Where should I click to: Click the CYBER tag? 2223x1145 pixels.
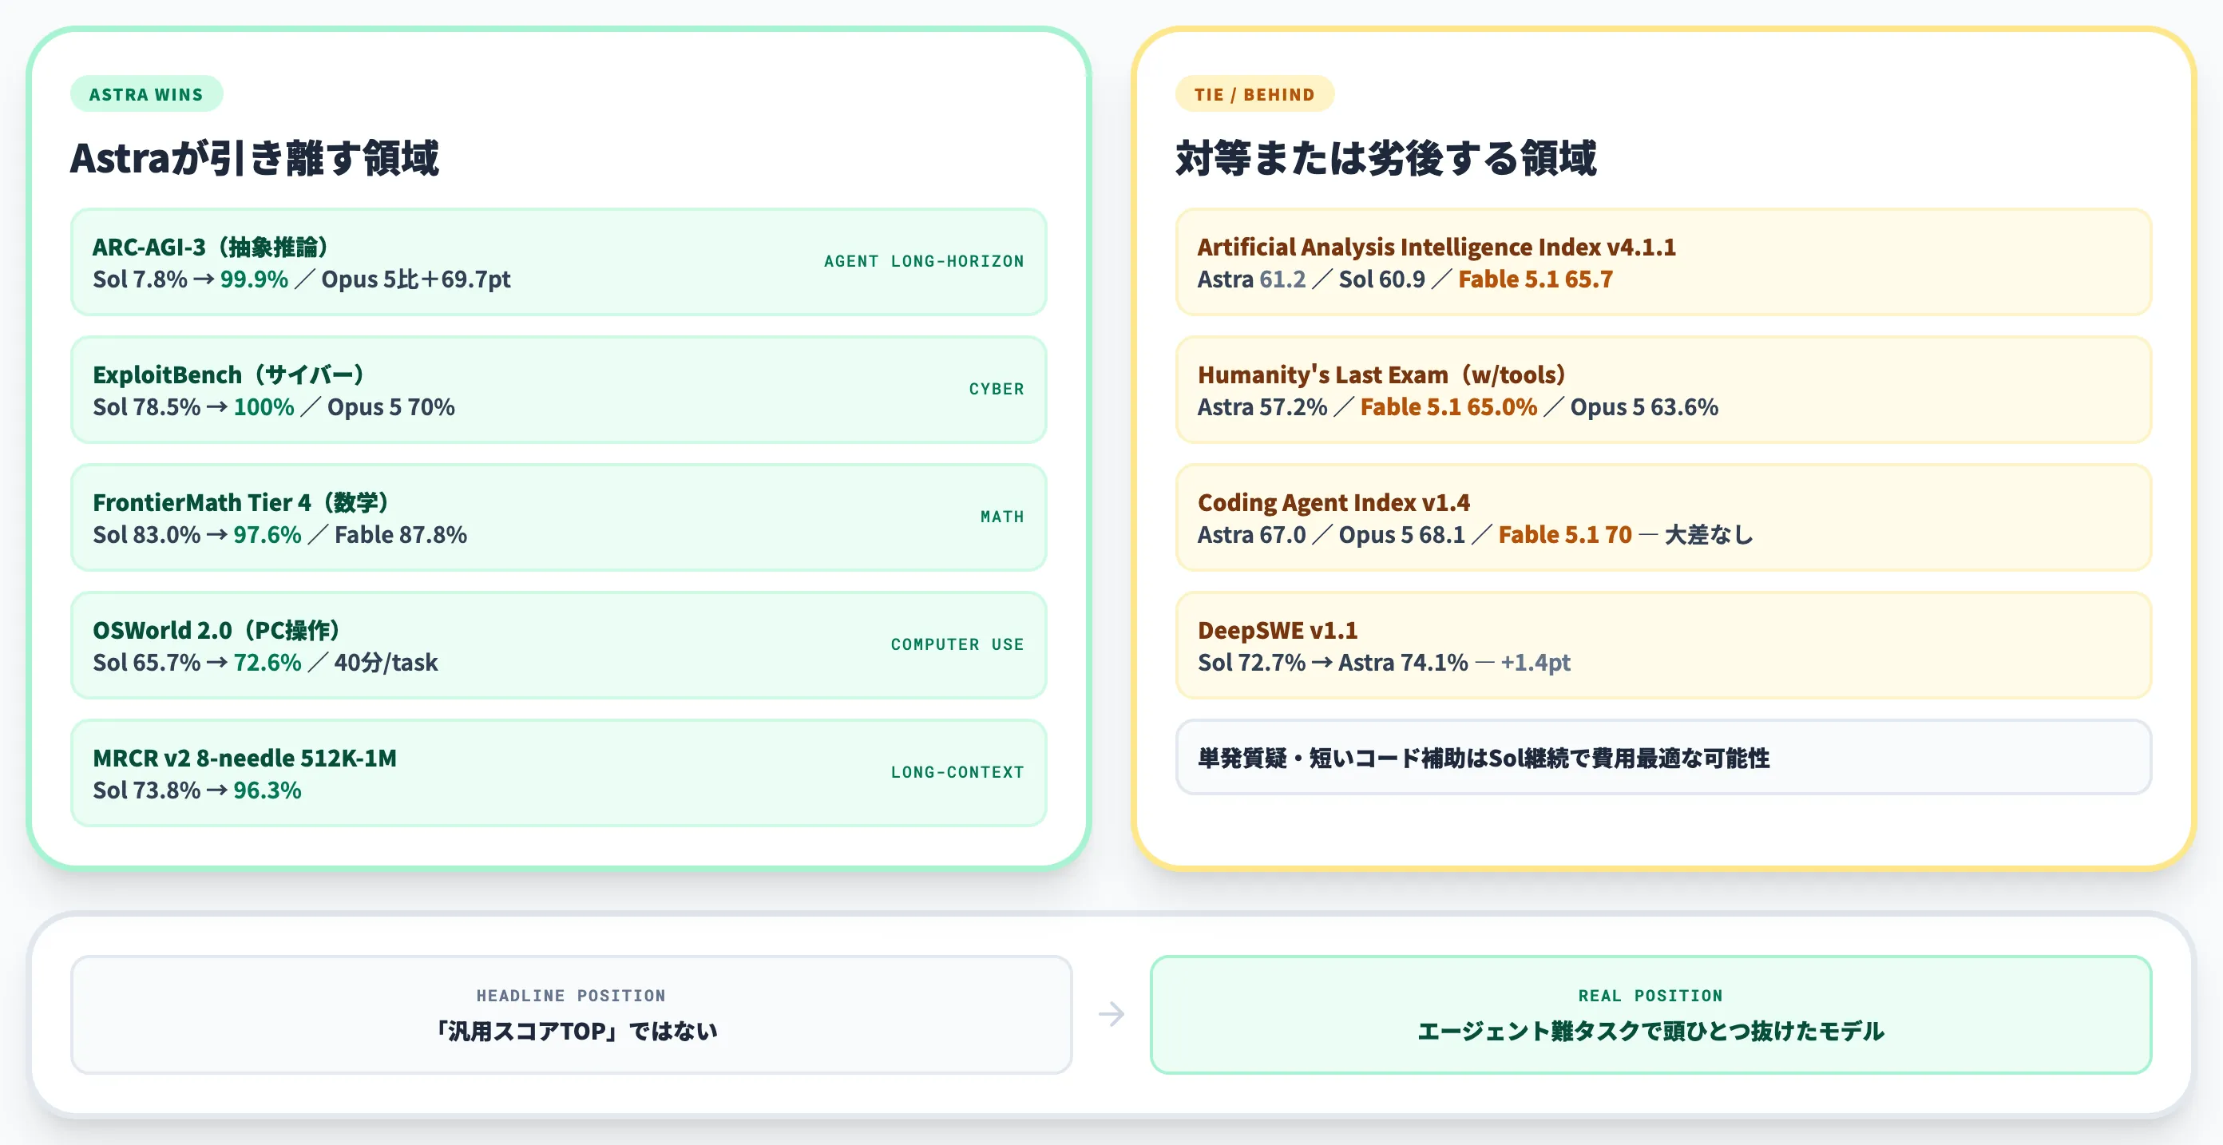[997, 388]
